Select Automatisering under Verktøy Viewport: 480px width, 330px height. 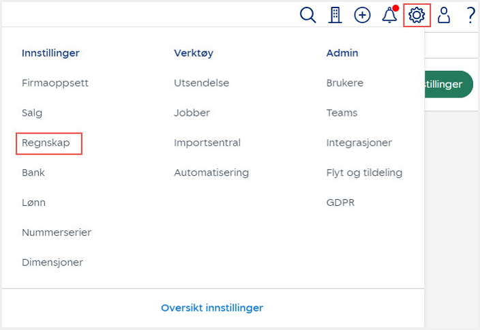(211, 173)
